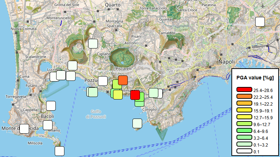
Task: Click the orange station marker below Pisciarelli
Action: coord(123,80)
